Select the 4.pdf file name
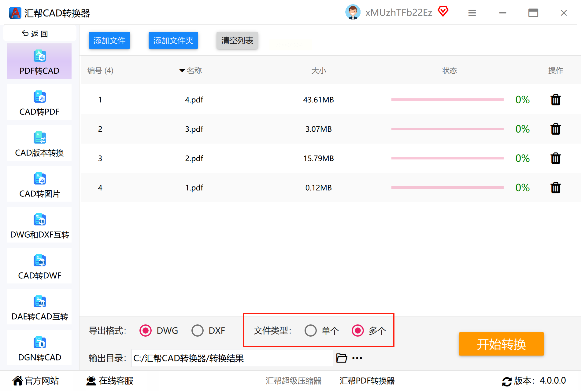Viewport: 581px width, 391px height. point(194,100)
